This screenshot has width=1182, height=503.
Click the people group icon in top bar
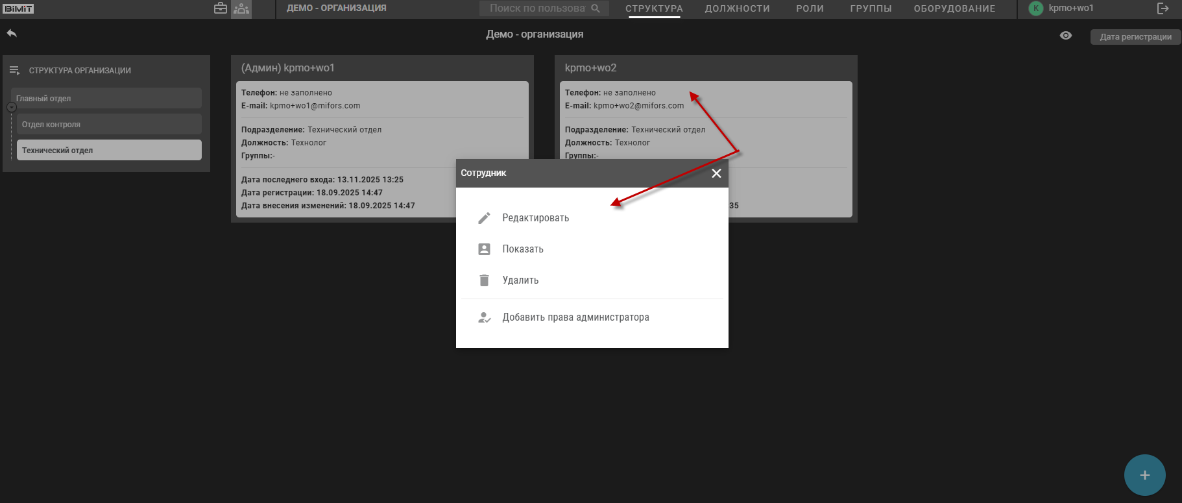(241, 8)
